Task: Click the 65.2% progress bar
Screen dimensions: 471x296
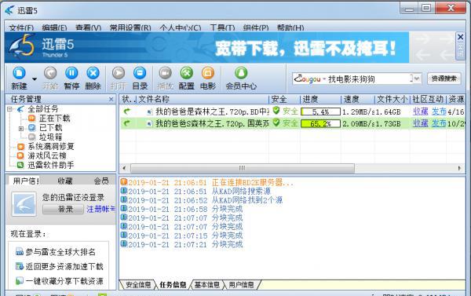Action: (320, 123)
